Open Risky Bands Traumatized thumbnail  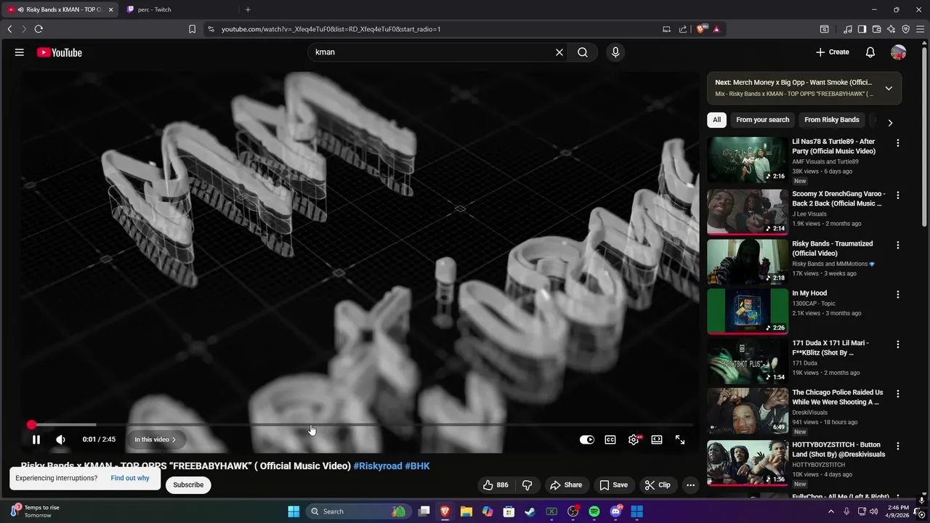coord(748,261)
